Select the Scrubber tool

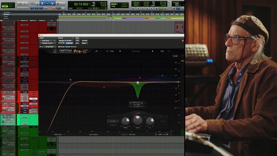coord(58,3)
